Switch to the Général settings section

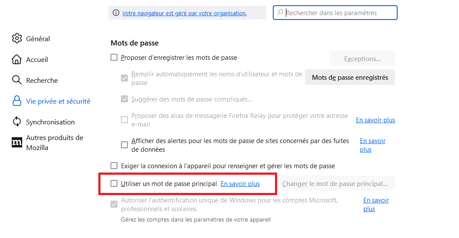pos(38,39)
